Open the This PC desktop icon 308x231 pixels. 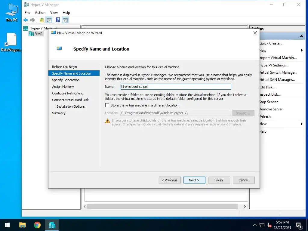[11, 12]
